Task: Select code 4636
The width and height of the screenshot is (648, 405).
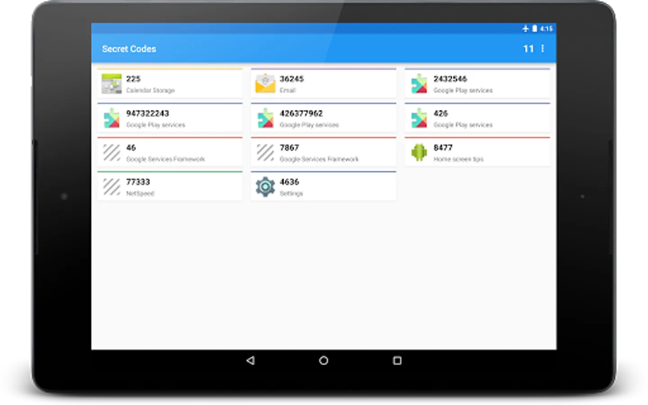Action: click(289, 182)
